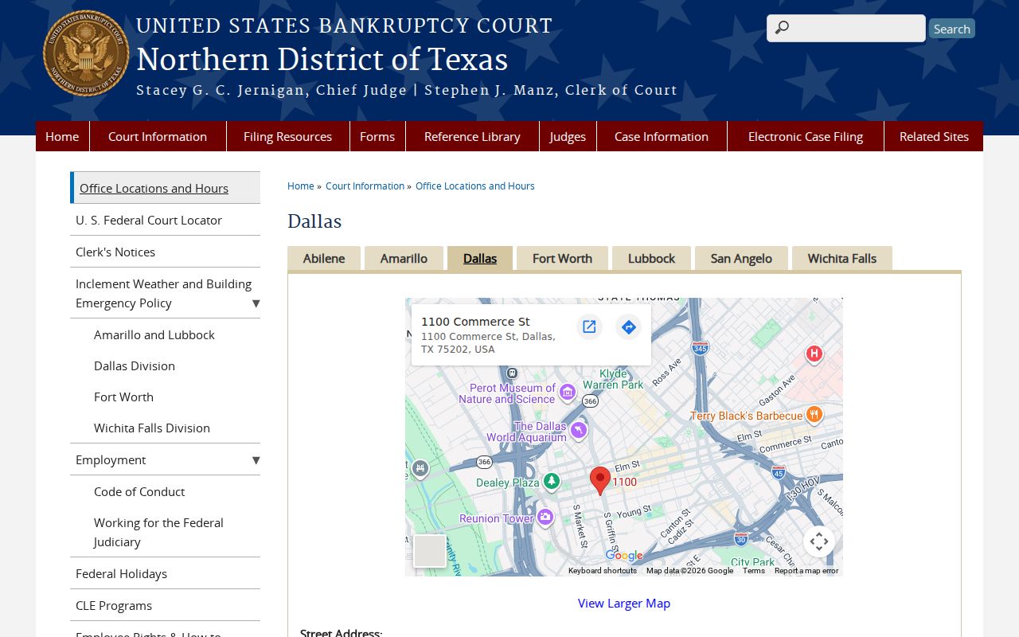The height and width of the screenshot is (637, 1019).
Task: Select the San Angelo tab
Action: [x=741, y=258]
